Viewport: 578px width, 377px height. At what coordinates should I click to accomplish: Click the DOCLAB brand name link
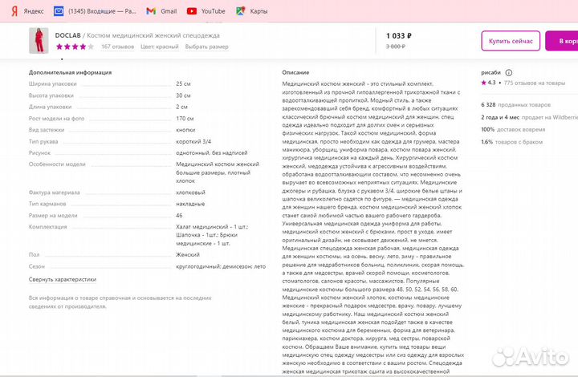click(x=67, y=35)
